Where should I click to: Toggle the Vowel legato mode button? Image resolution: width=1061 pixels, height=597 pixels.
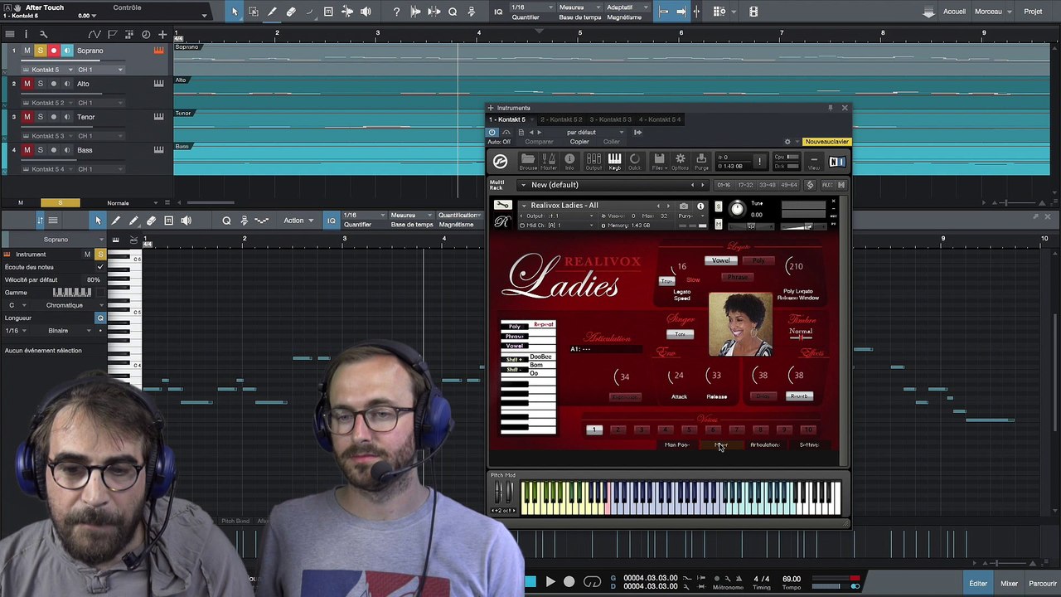tap(721, 260)
